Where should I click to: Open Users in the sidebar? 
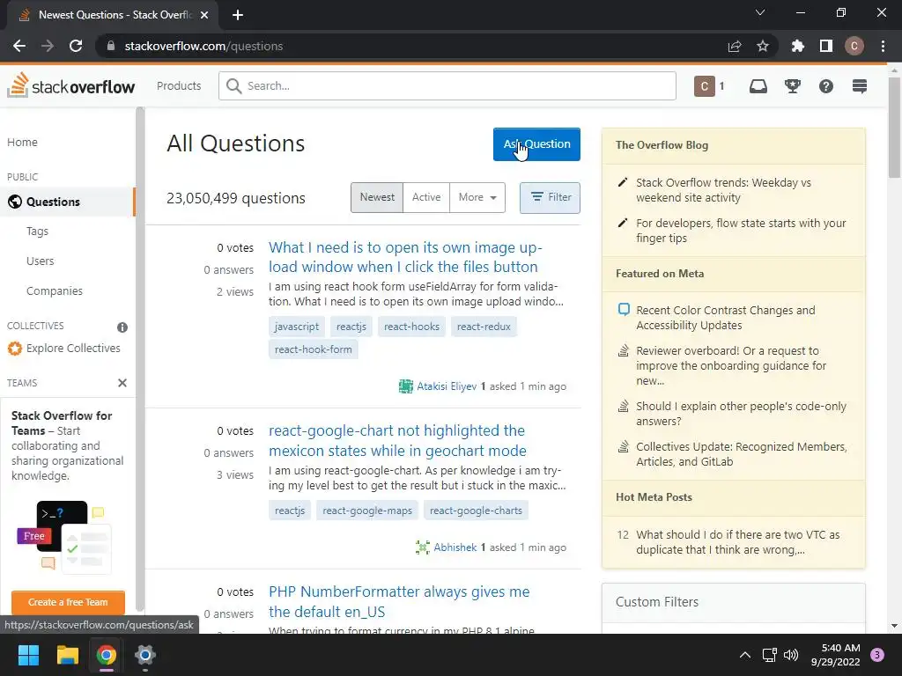tap(41, 261)
